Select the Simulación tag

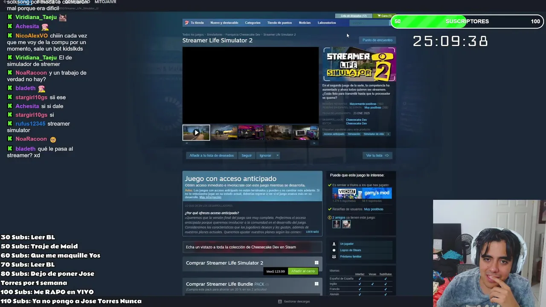click(354, 134)
